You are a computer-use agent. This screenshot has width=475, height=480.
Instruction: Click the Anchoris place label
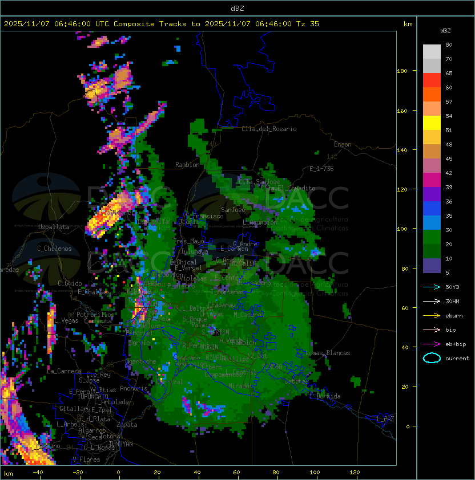(134, 388)
